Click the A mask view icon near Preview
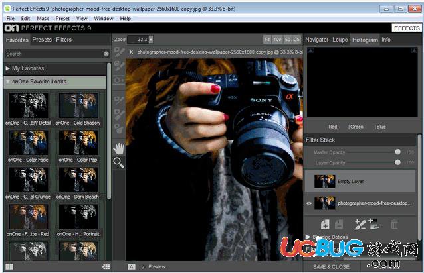Image resolution: width=424 pixels, height=273 pixels. tap(132, 267)
